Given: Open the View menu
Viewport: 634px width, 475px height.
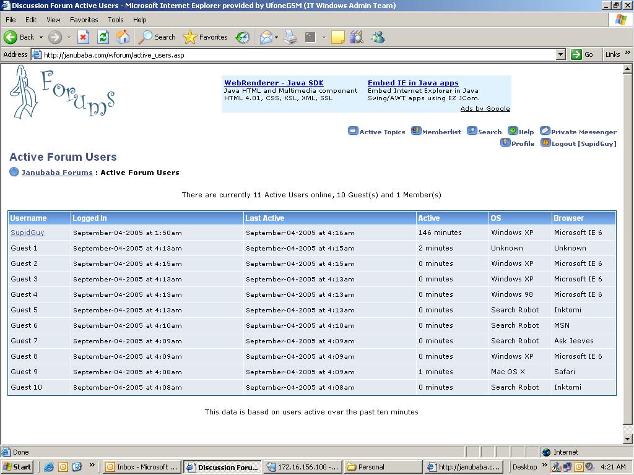Looking at the screenshot, I should tap(53, 20).
